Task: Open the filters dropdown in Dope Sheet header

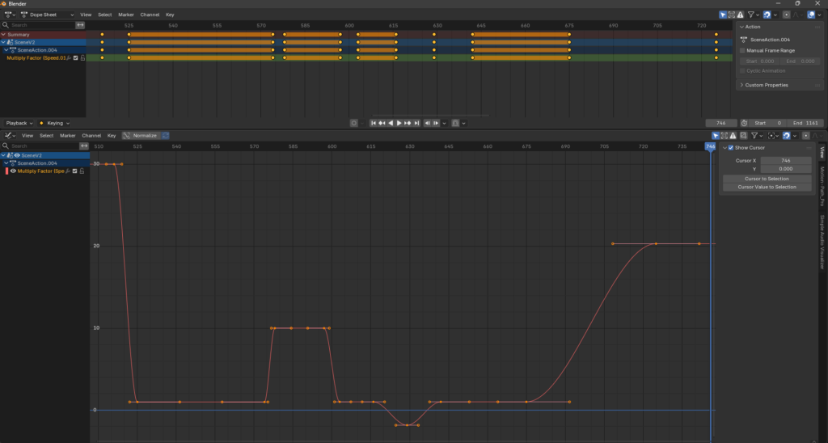Action: pos(754,15)
